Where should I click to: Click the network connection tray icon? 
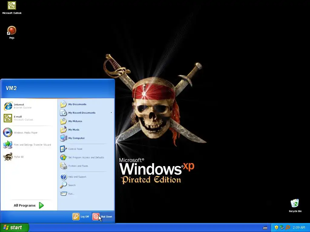coord(282,227)
